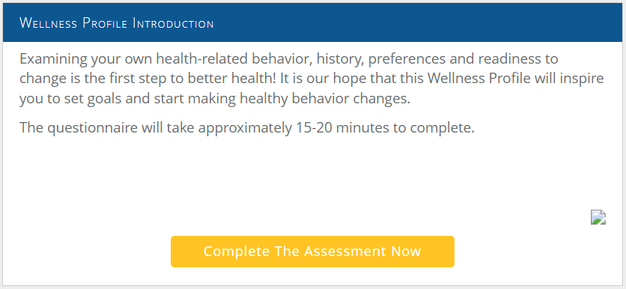Click the Wellness Profile Introduction header title

pos(117,22)
